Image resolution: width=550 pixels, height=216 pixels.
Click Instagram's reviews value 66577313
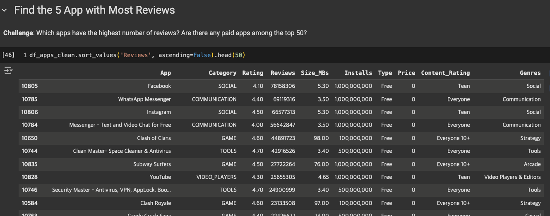(x=283, y=112)
